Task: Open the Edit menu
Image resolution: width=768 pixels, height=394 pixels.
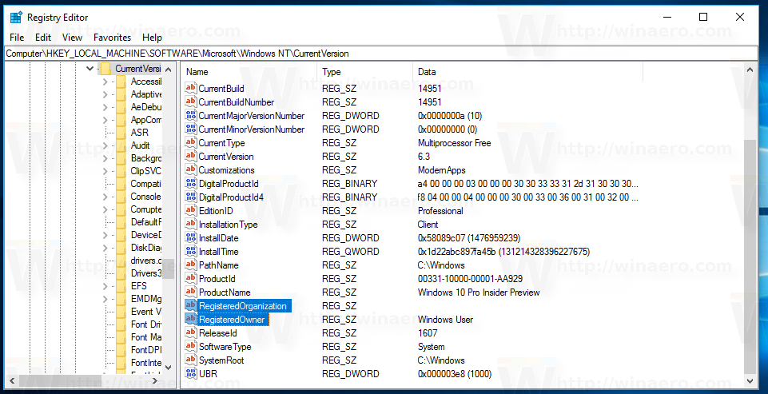Action: (x=43, y=38)
